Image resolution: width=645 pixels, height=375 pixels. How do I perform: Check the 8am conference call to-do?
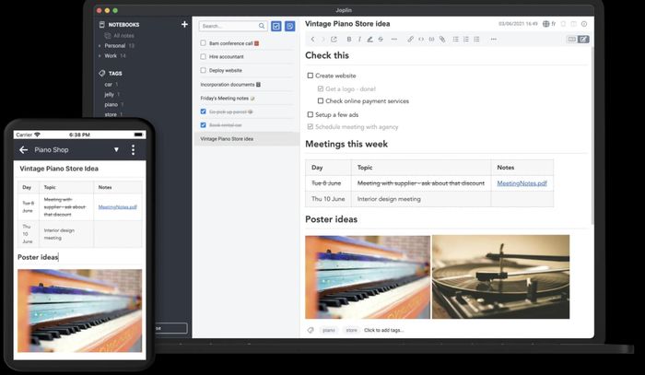[204, 42]
